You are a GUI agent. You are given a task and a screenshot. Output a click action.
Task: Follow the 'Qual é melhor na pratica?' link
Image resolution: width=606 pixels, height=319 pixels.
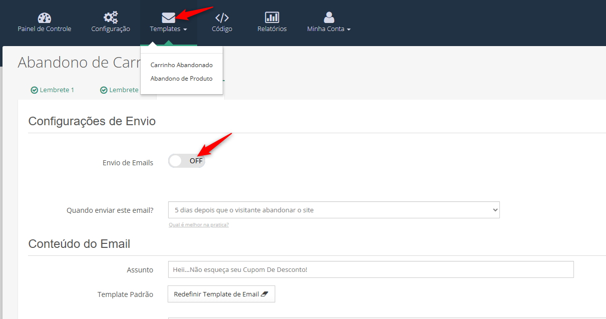coord(199,225)
